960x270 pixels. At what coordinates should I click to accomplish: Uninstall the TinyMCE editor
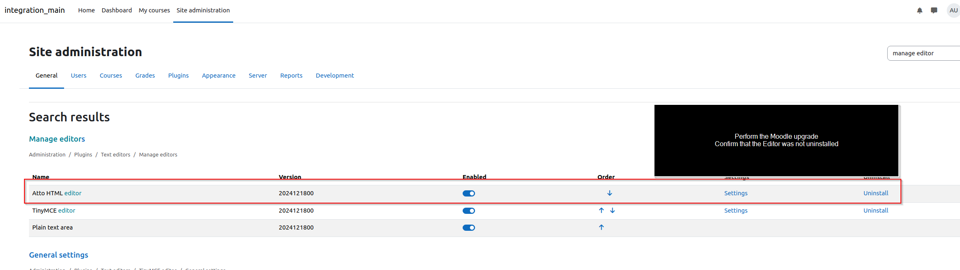point(876,211)
